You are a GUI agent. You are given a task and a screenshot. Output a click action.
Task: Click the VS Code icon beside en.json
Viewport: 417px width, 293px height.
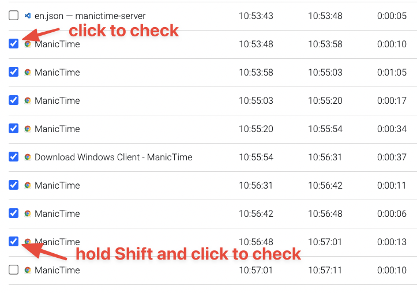pos(27,16)
